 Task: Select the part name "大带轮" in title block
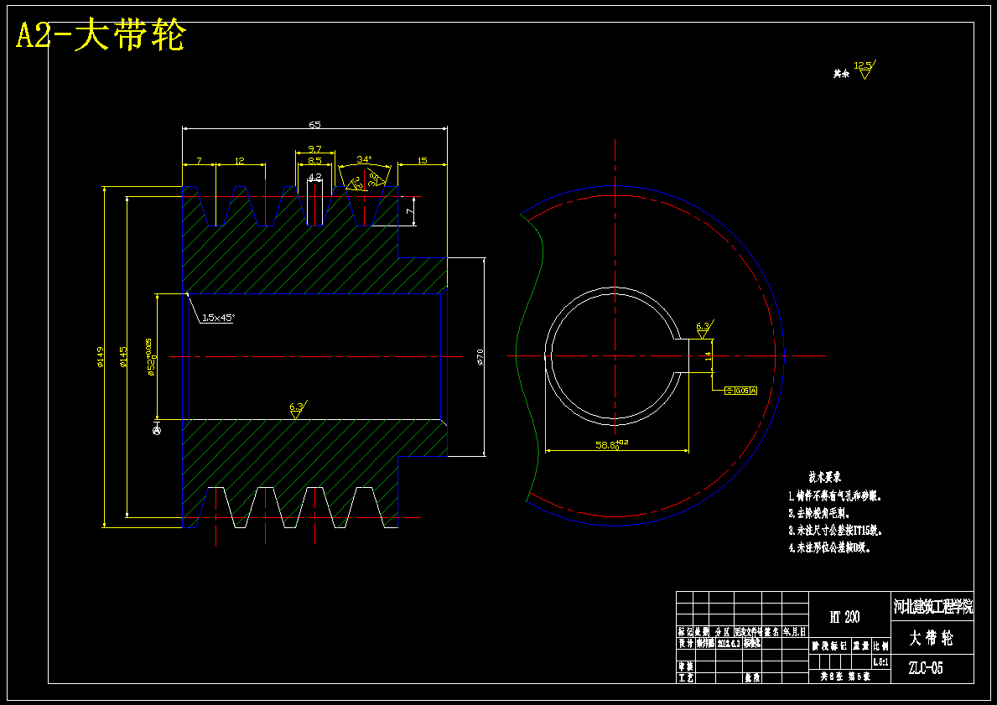click(x=932, y=638)
